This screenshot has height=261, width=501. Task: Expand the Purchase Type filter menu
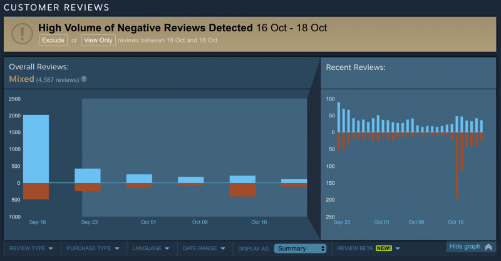[x=93, y=248]
